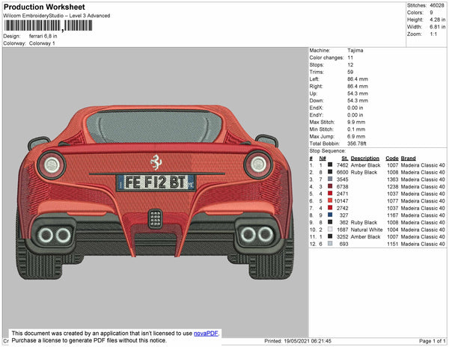Screen dimensions: 449x347
Task: Click 'Natural White' description
Action: coord(367,230)
